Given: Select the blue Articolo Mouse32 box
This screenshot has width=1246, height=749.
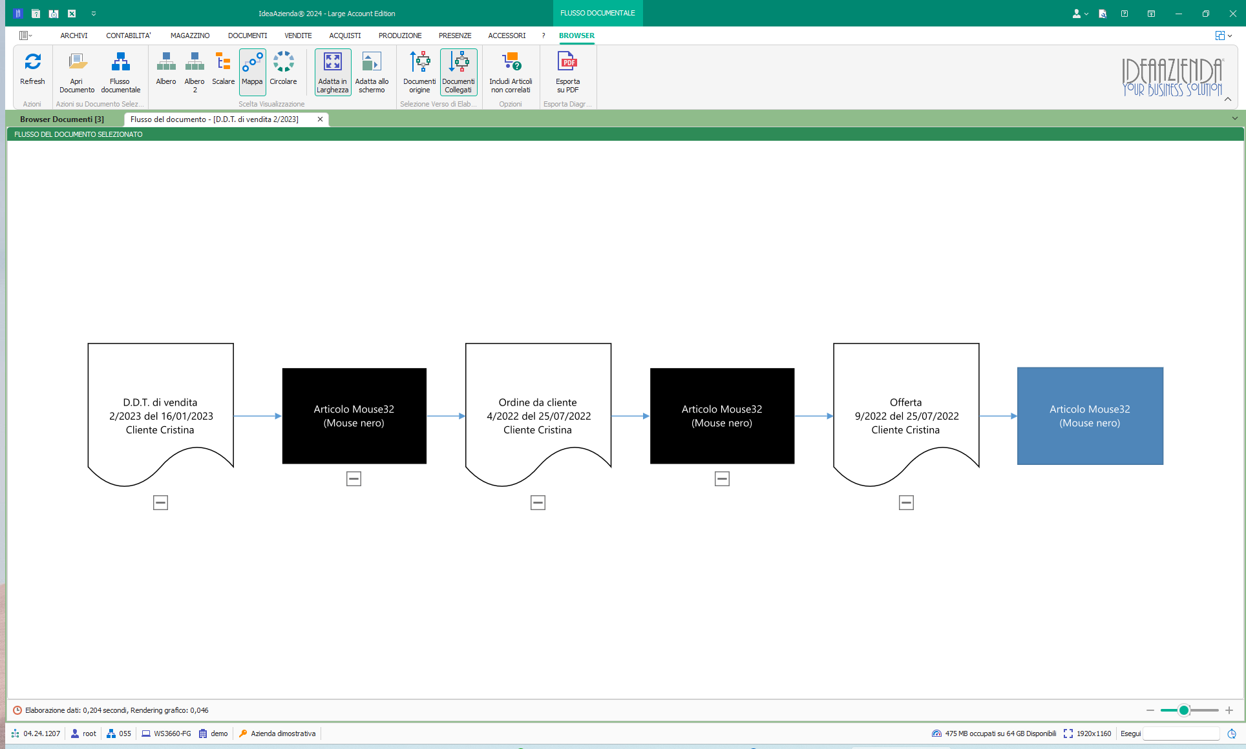Looking at the screenshot, I should click(1090, 416).
